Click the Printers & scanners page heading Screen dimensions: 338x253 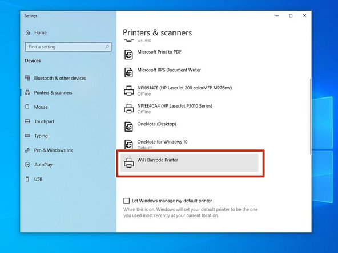pyautogui.click(x=158, y=32)
